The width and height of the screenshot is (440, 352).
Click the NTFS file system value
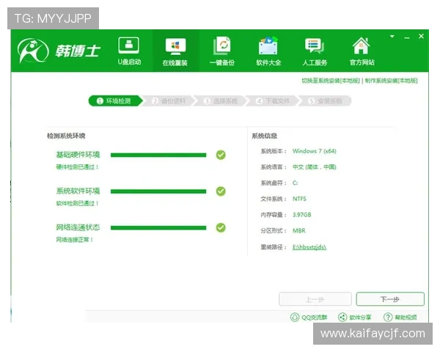pyautogui.click(x=299, y=199)
